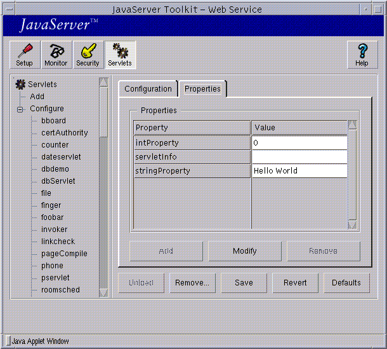
Task: Click the Revert button
Action: [295, 283]
